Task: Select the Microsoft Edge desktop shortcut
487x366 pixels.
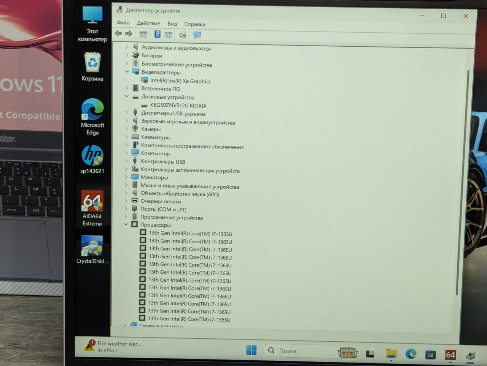Action: pos(92,117)
